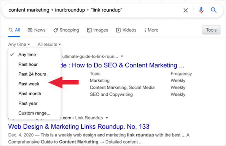Viewport: 226px width, 146px height.
Task: Choose Past hour from the time menu
Action: coord(28,64)
